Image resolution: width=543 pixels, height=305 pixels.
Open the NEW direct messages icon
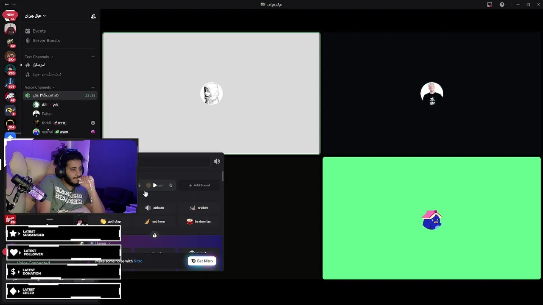tap(10, 16)
